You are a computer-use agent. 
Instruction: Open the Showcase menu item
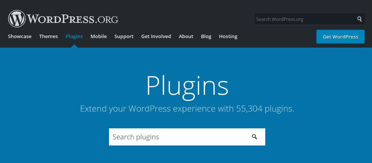(x=20, y=36)
